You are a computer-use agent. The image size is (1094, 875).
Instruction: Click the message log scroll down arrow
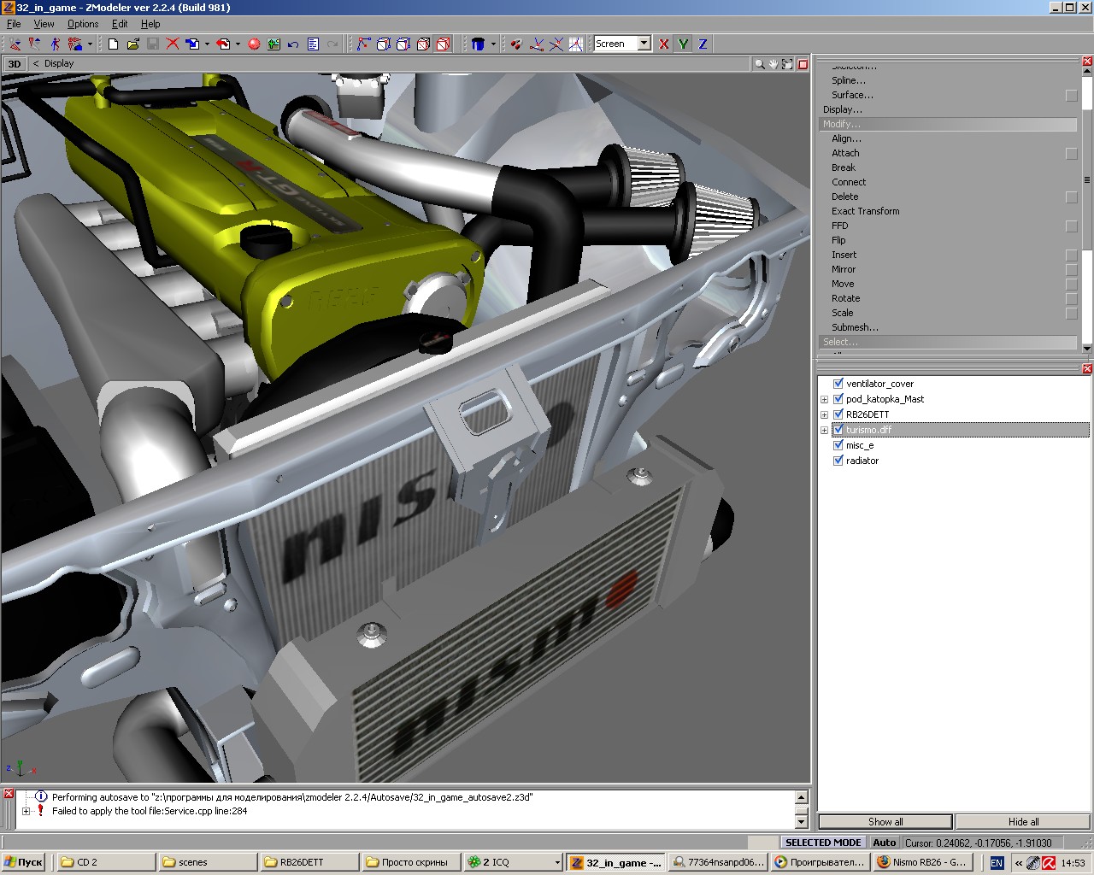click(801, 822)
